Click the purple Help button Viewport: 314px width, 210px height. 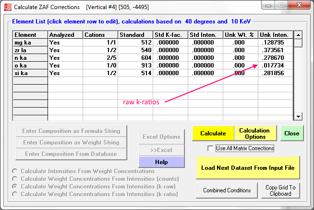(x=161, y=162)
